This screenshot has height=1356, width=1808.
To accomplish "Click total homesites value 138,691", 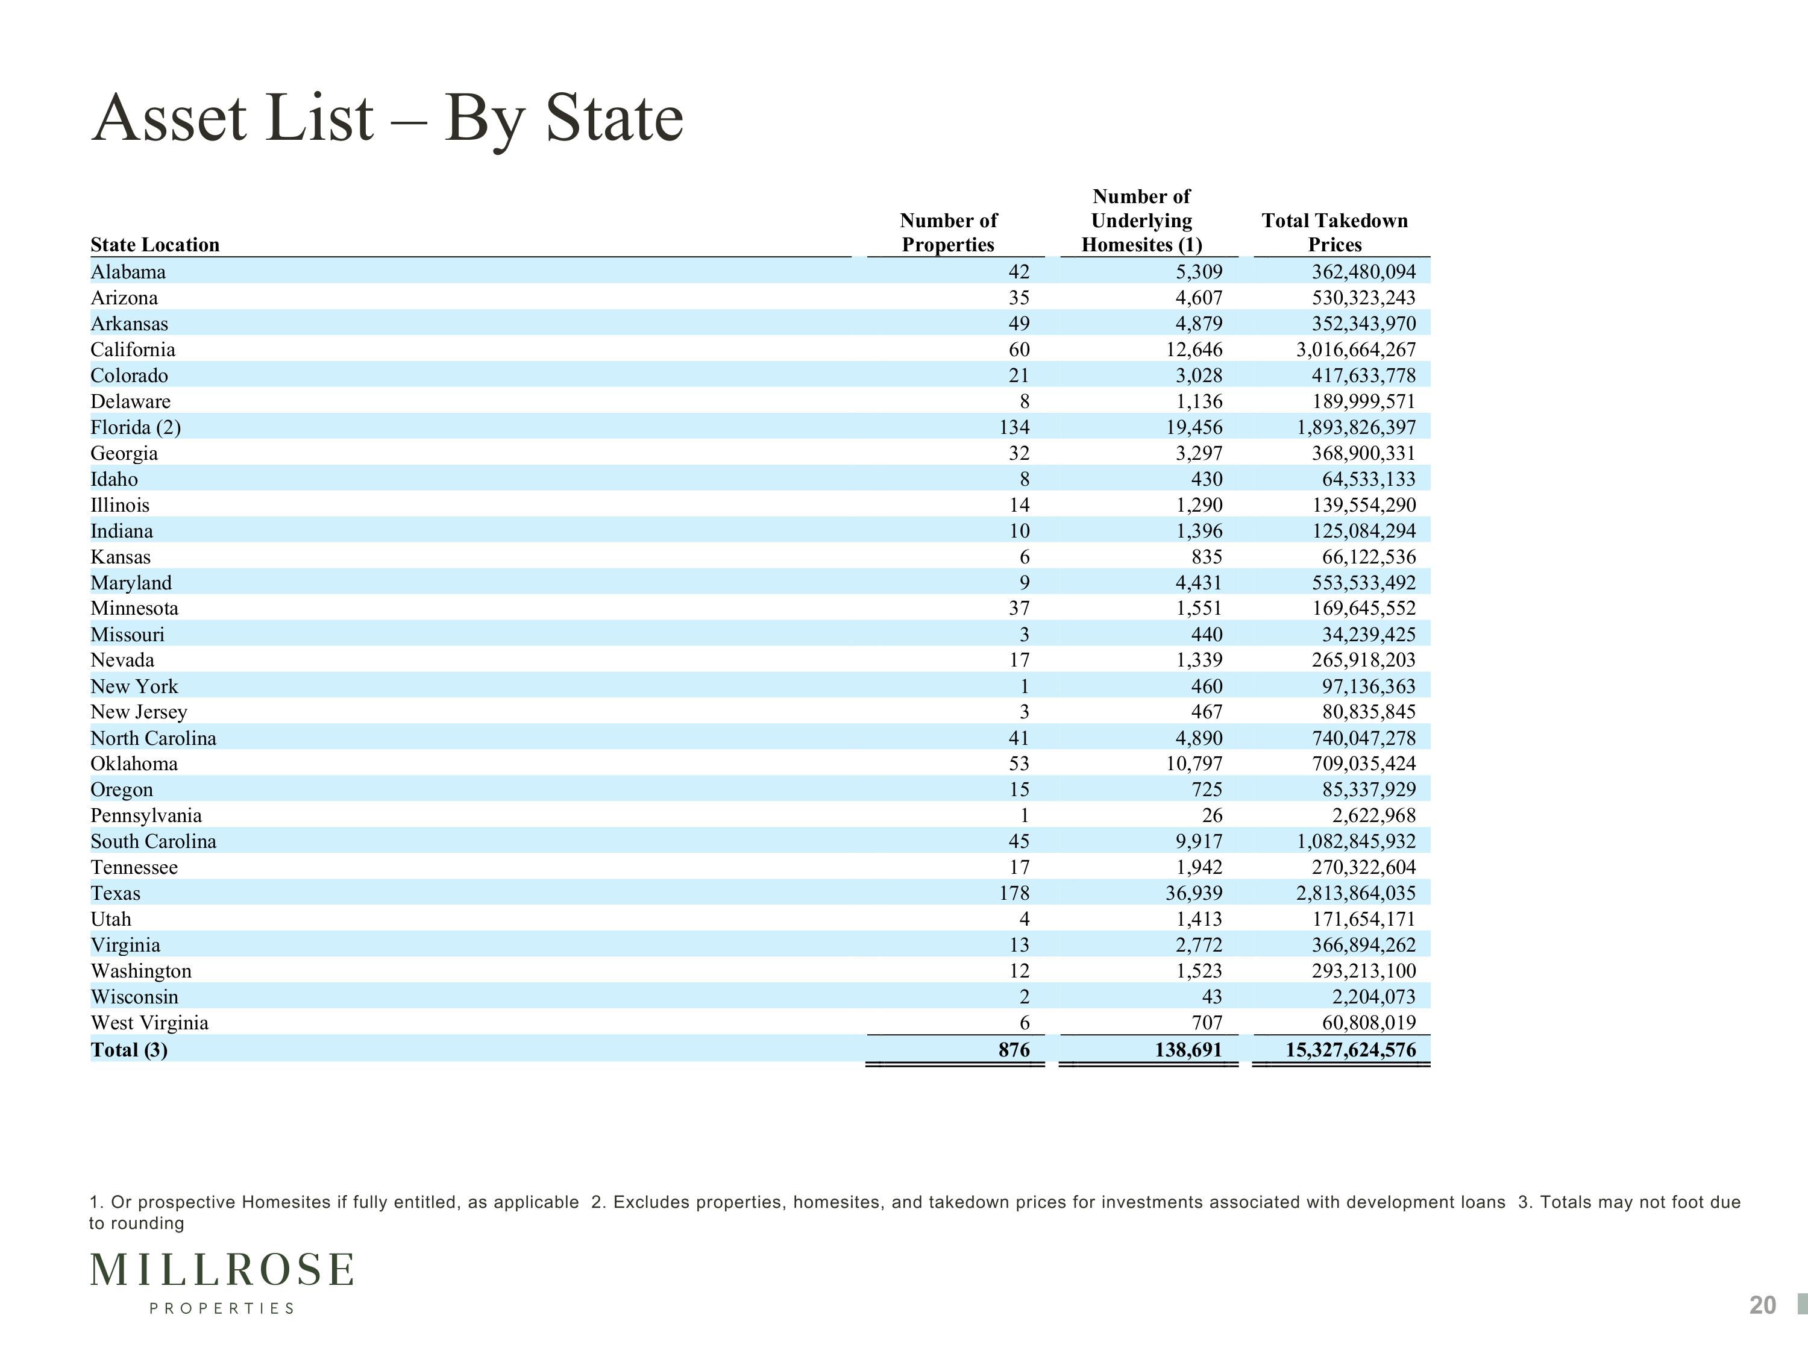I will pos(1188,1049).
